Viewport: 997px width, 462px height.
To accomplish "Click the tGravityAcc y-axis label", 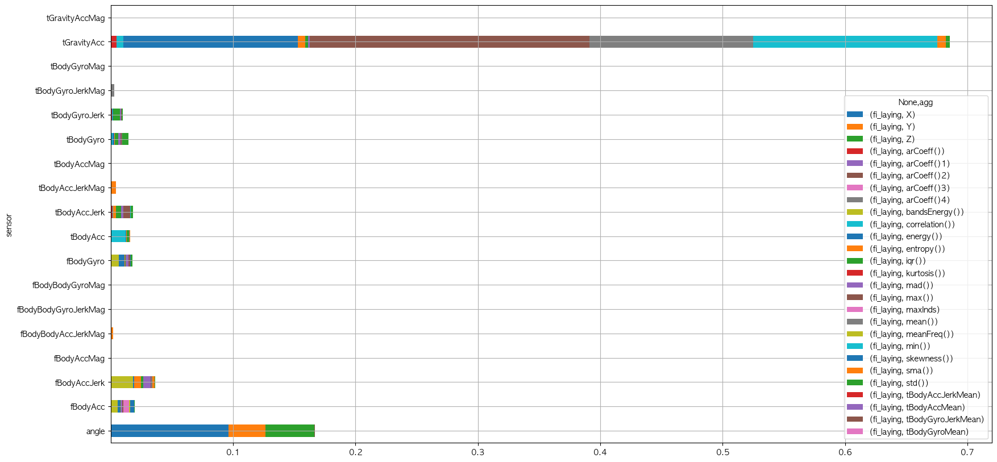I will [x=84, y=43].
